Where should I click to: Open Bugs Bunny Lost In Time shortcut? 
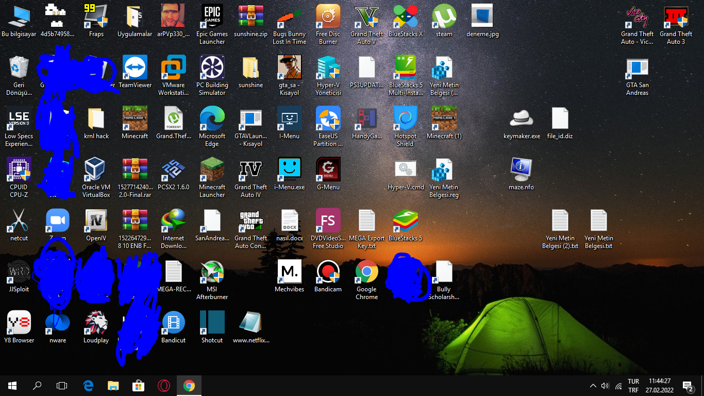[x=290, y=25]
